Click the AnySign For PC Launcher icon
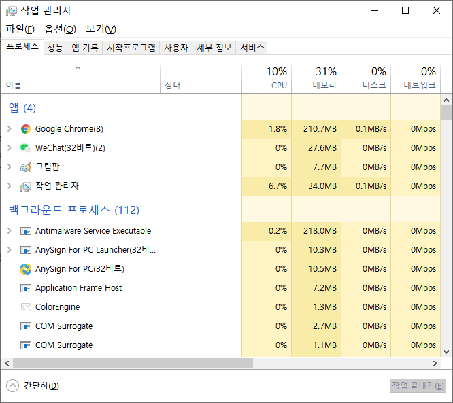This screenshot has width=453, height=403. (x=26, y=250)
